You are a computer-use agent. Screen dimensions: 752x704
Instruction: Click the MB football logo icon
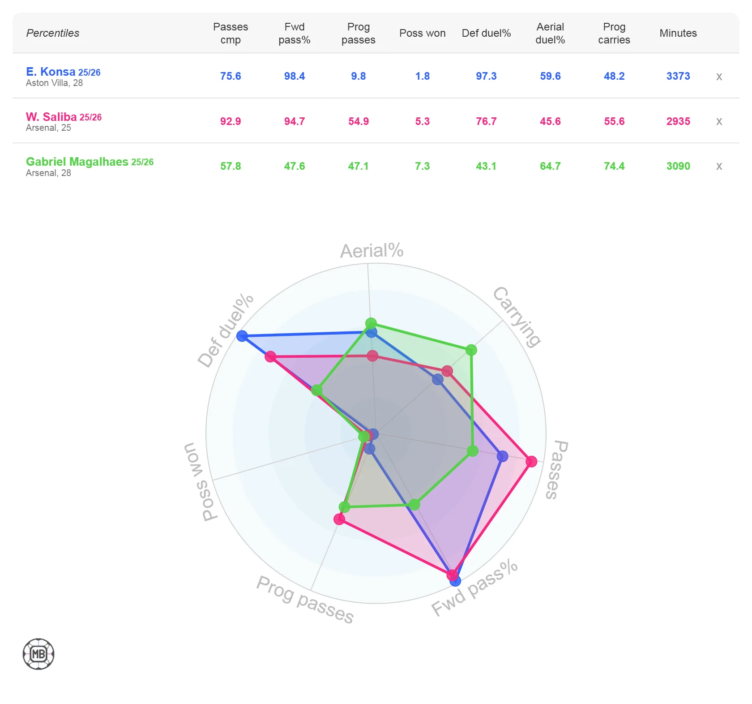point(38,654)
